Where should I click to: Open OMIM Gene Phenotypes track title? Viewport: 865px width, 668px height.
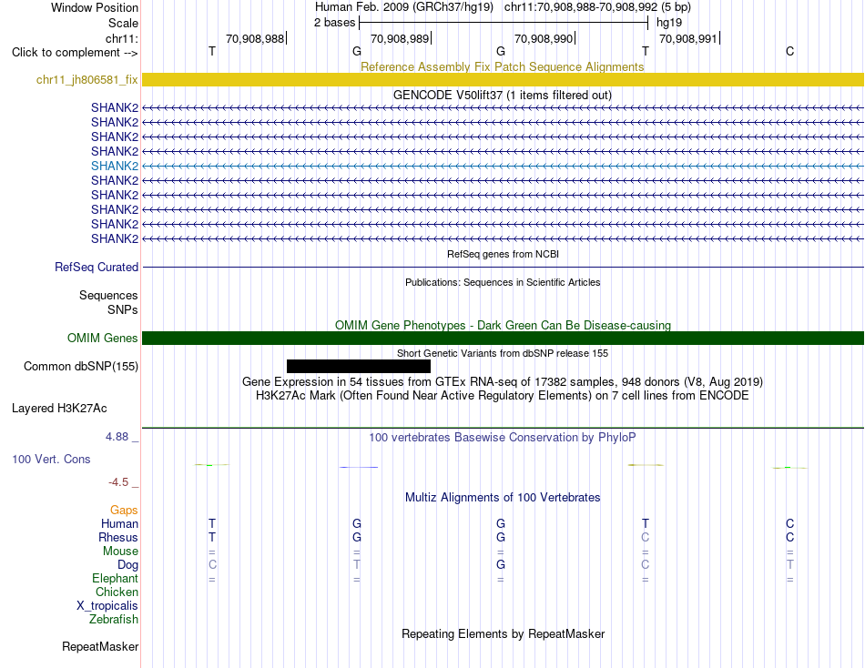click(503, 326)
